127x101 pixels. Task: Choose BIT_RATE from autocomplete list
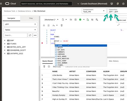[x=81, y=50]
